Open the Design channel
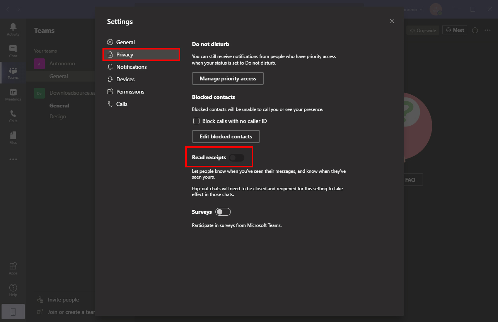 pos(58,116)
